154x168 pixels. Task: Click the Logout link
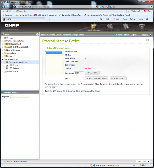(134, 35)
